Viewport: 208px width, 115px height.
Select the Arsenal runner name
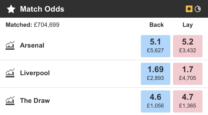pos(32,45)
